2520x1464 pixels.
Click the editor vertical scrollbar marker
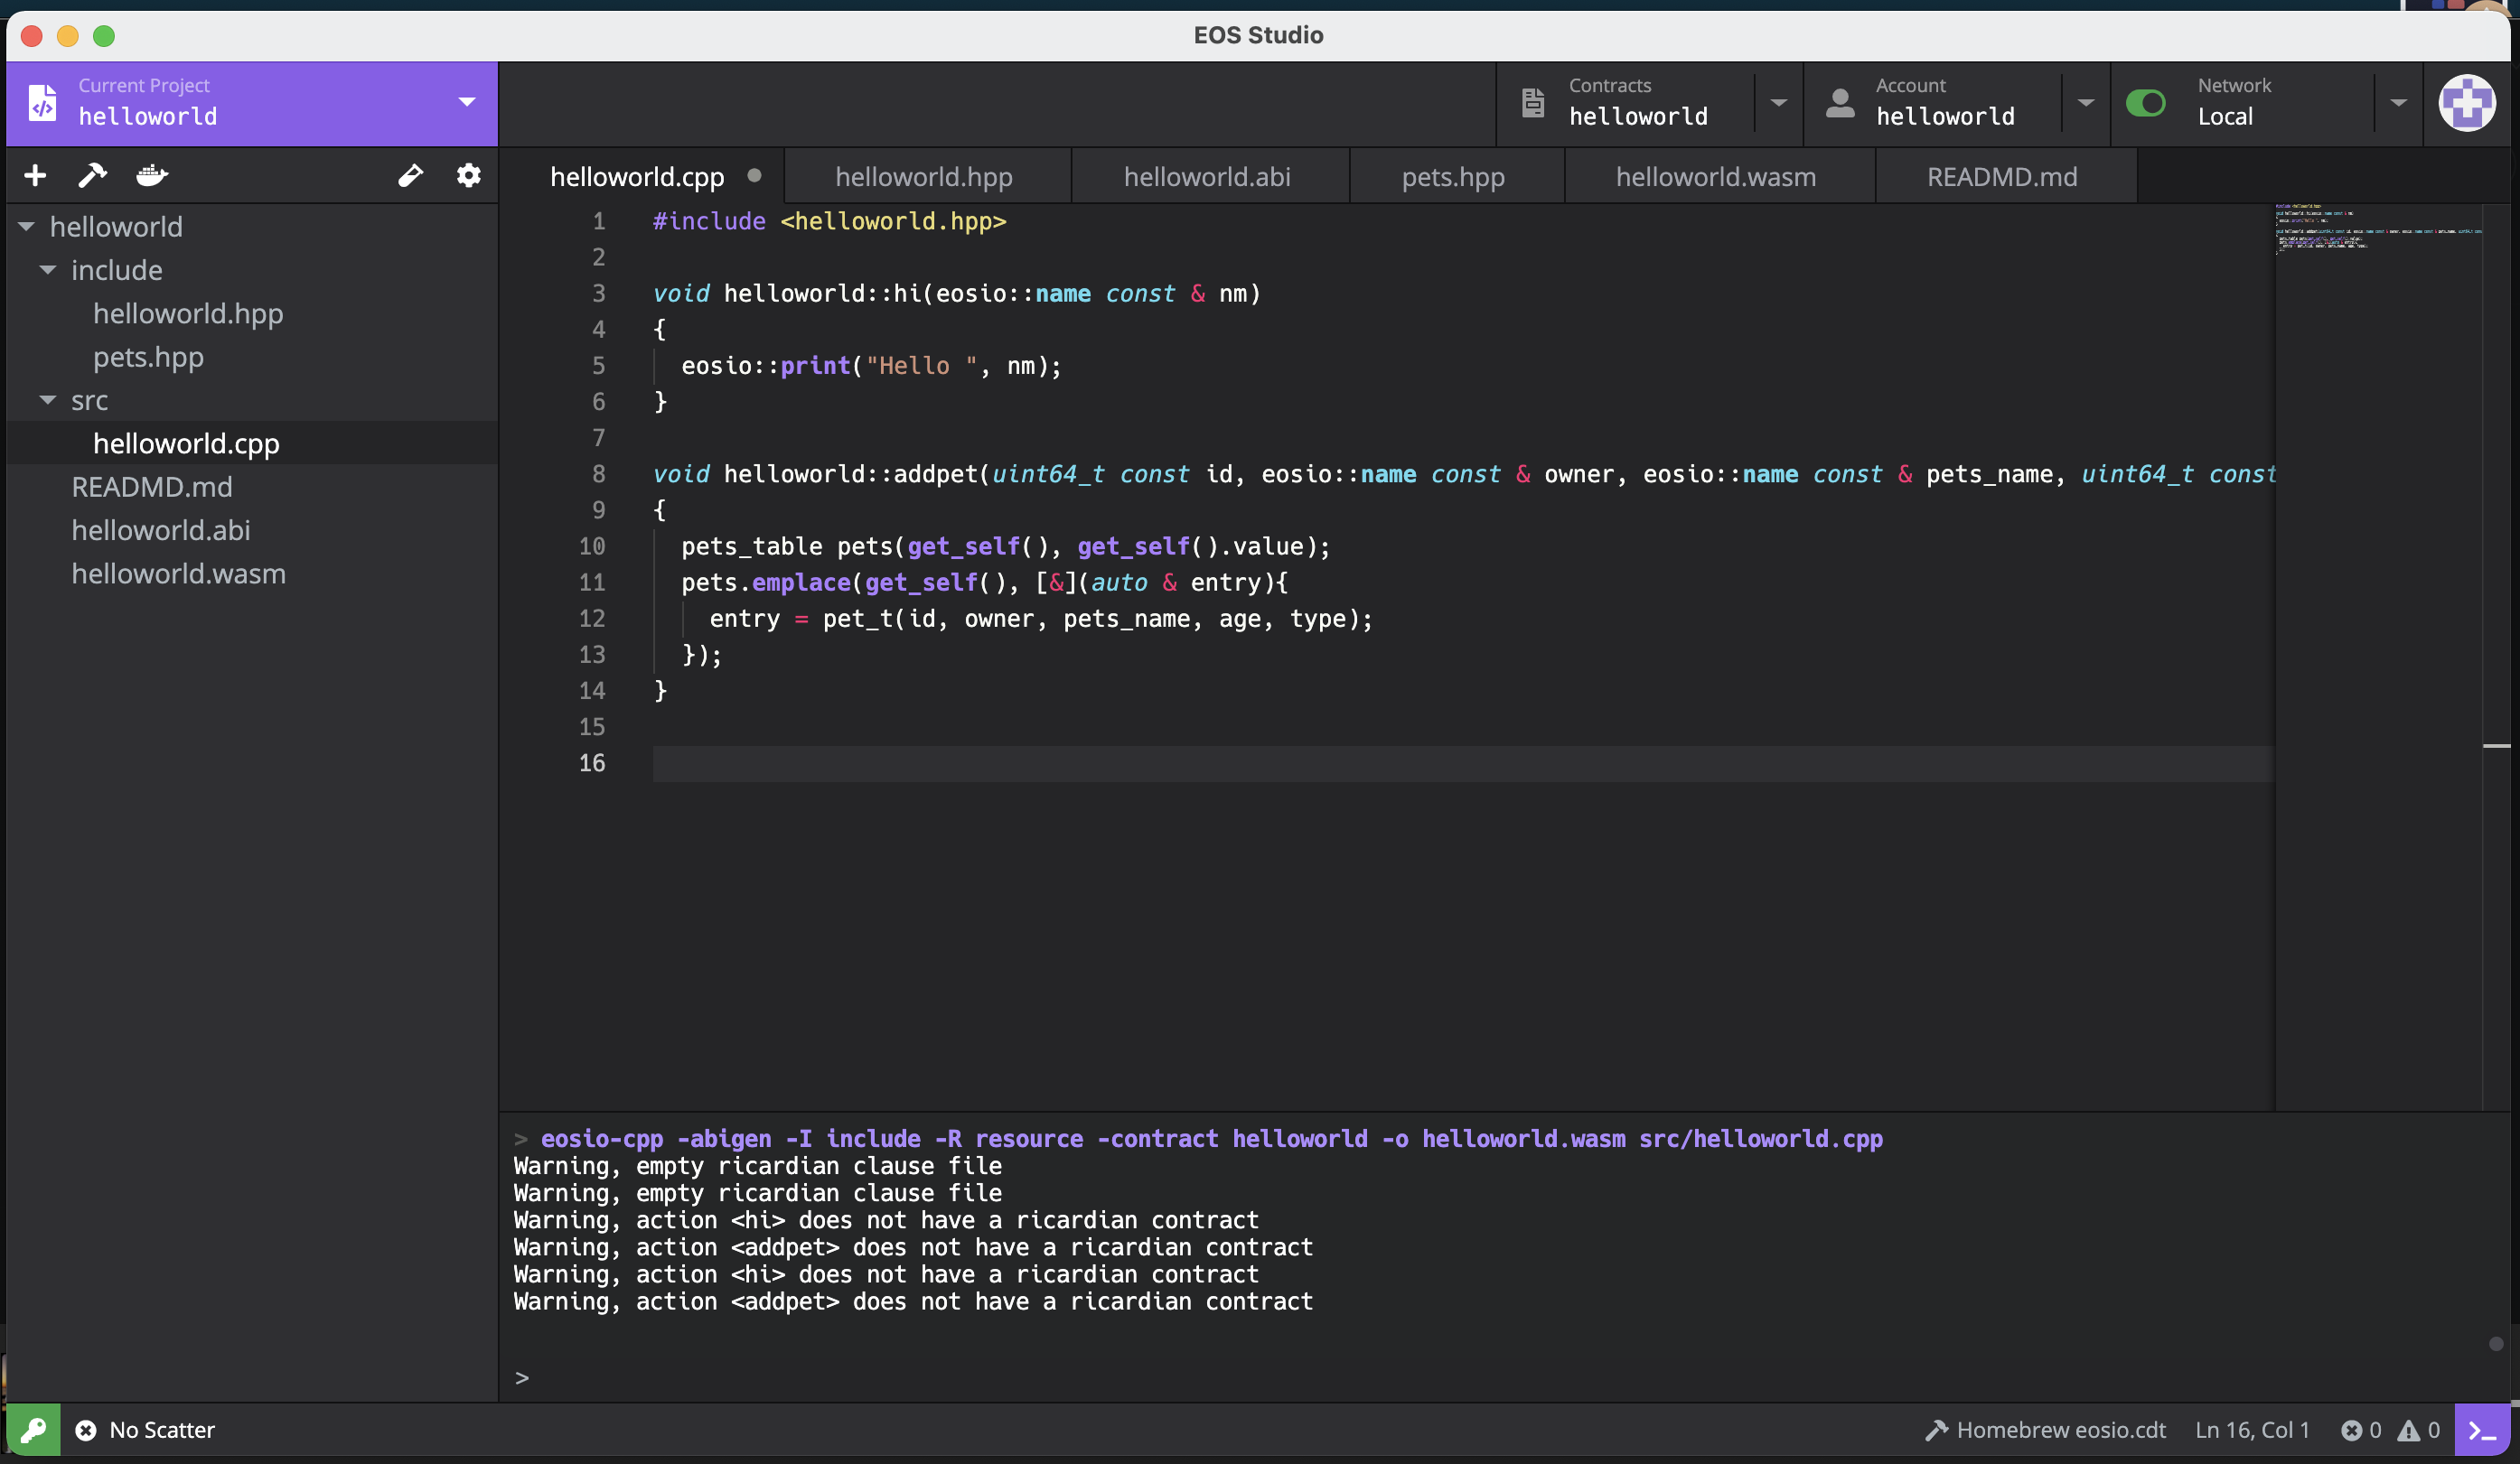coord(2496,745)
